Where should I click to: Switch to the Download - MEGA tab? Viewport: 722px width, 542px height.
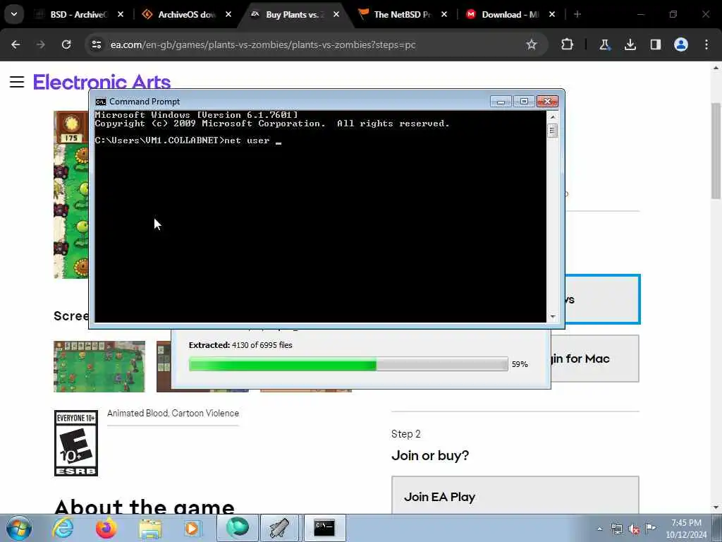510,14
